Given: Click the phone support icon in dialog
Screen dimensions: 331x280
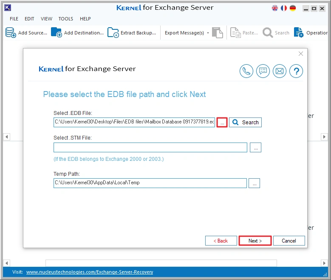Looking at the screenshot, I should click(246, 71).
